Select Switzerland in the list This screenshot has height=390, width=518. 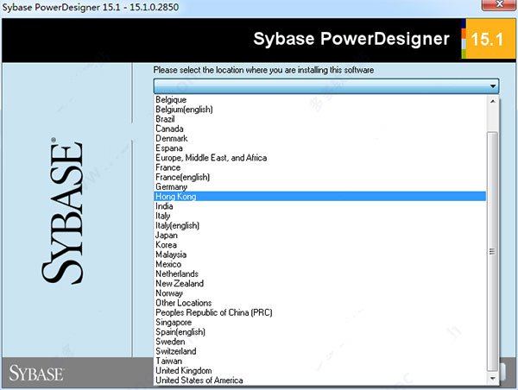point(319,351)
